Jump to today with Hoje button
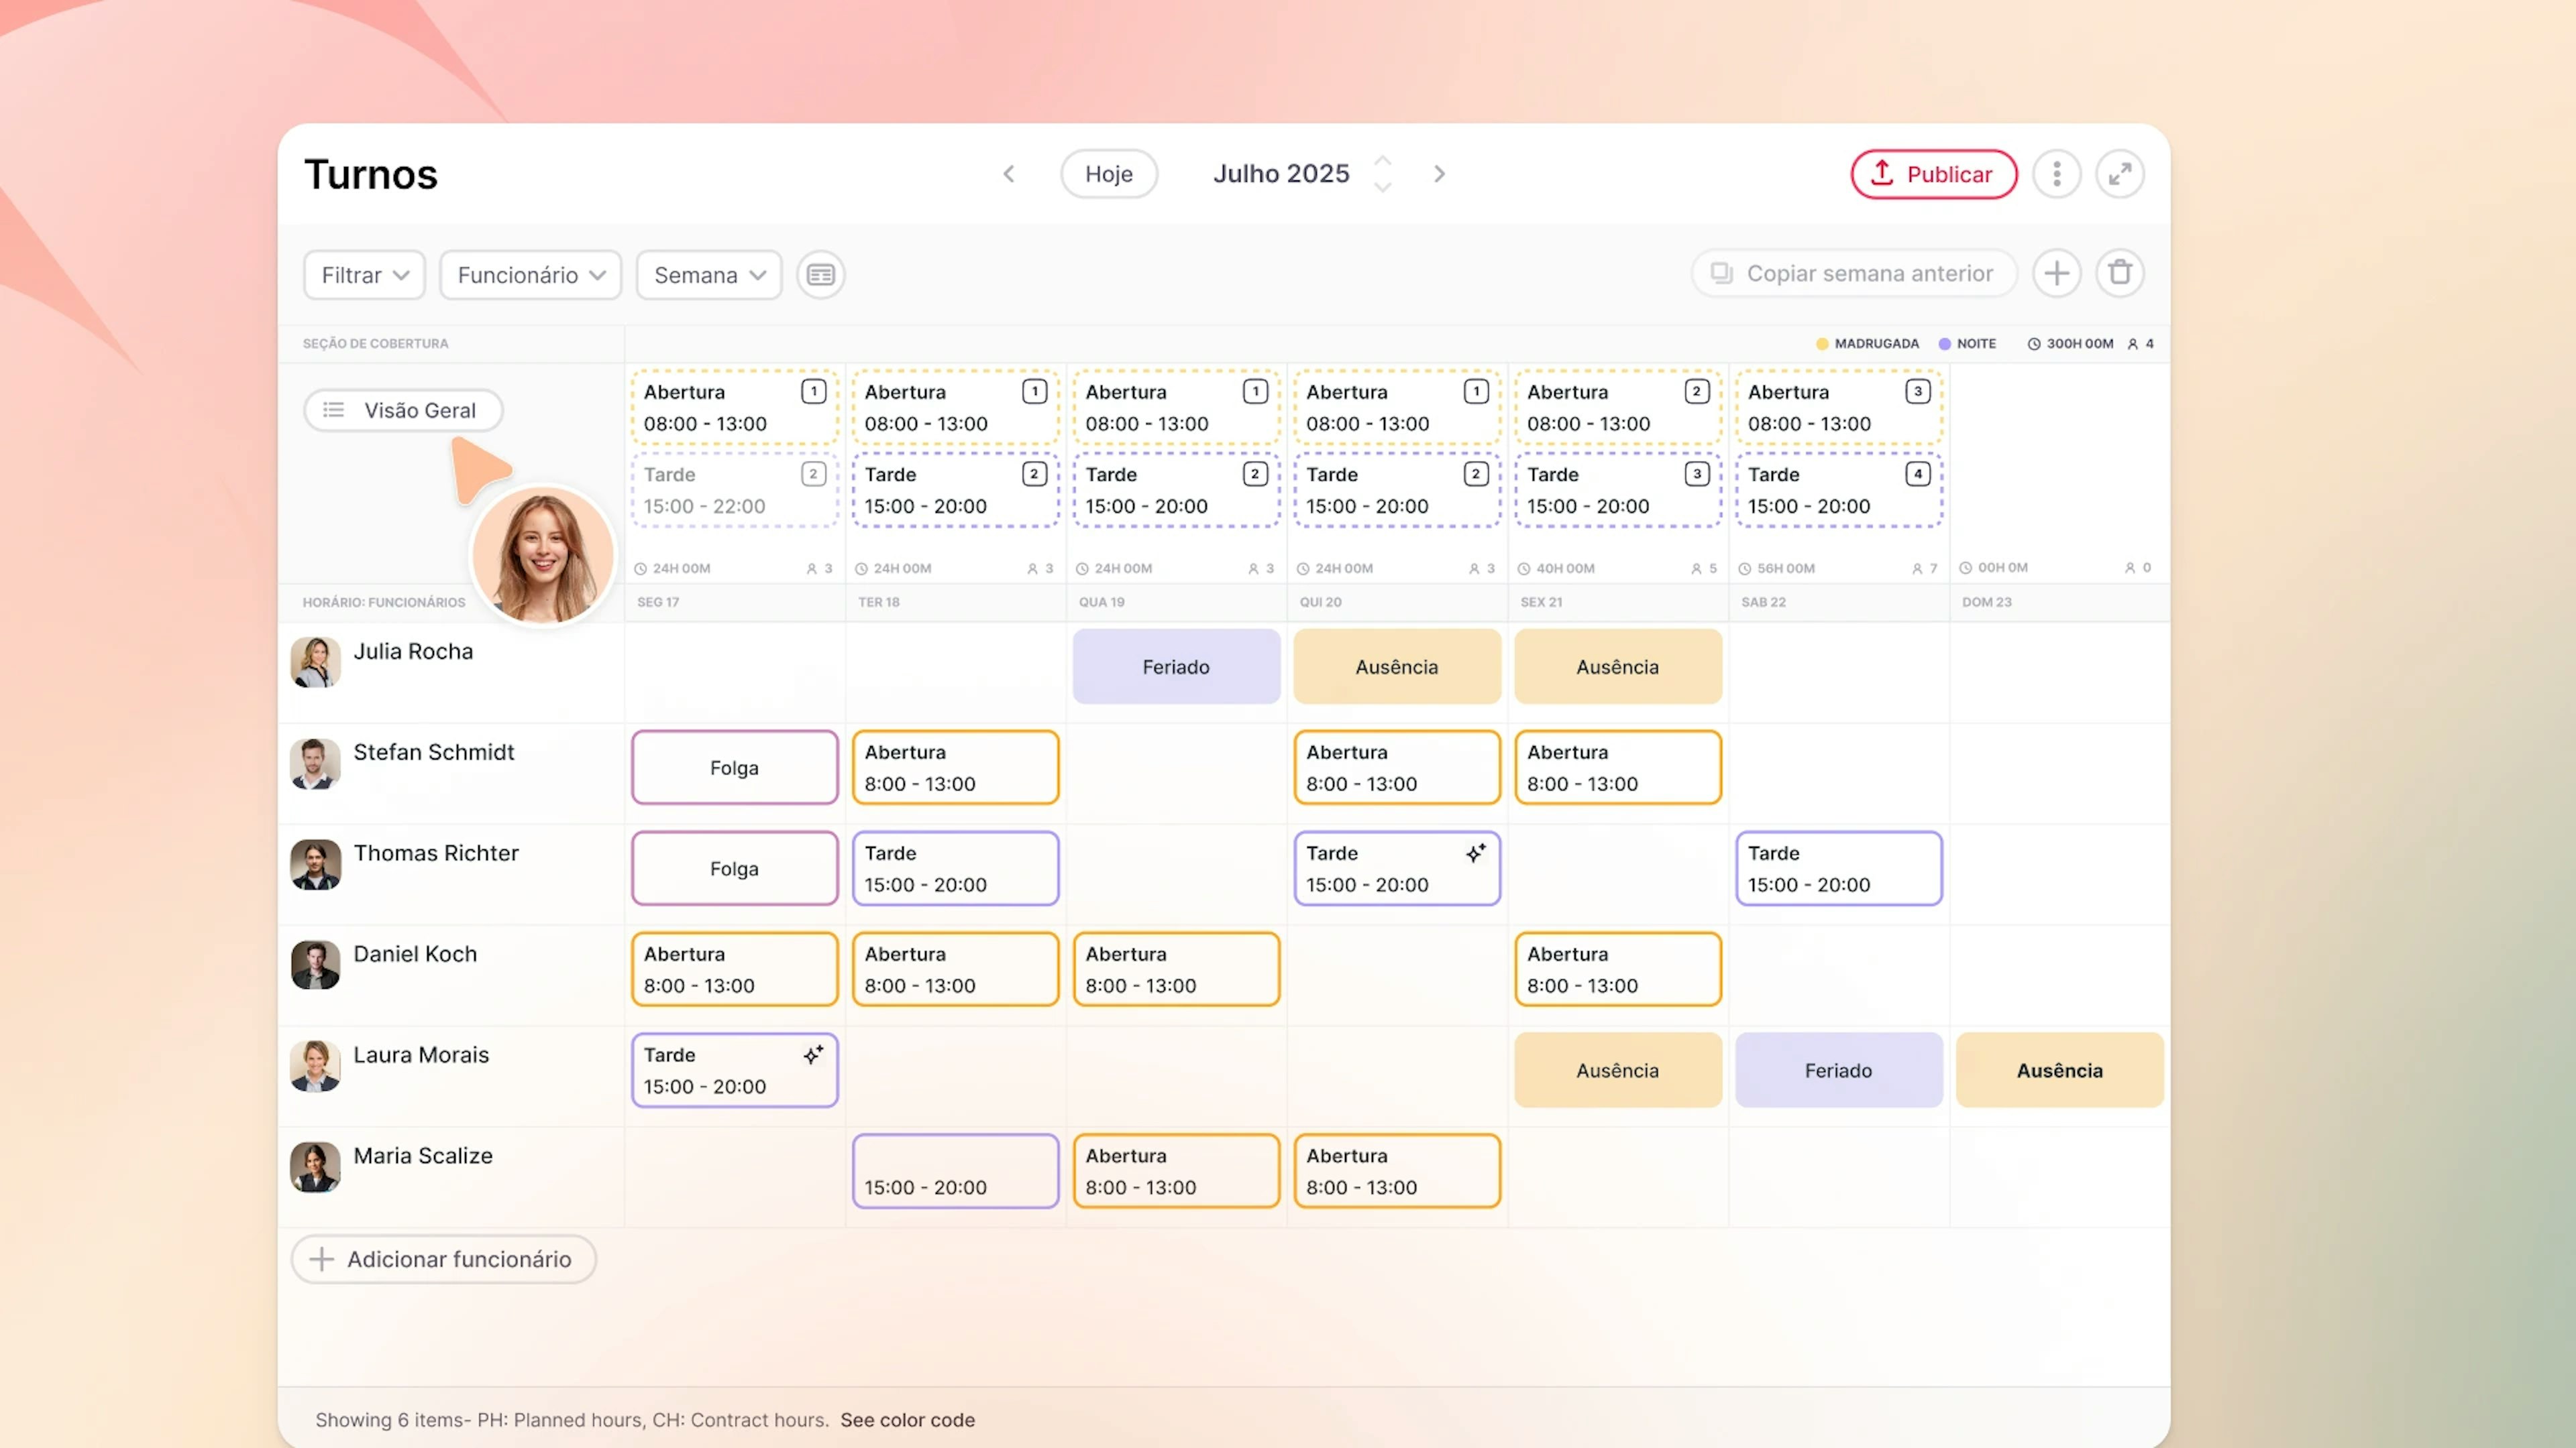This screenshot has width=2576, height=1448. [1108, 174]
